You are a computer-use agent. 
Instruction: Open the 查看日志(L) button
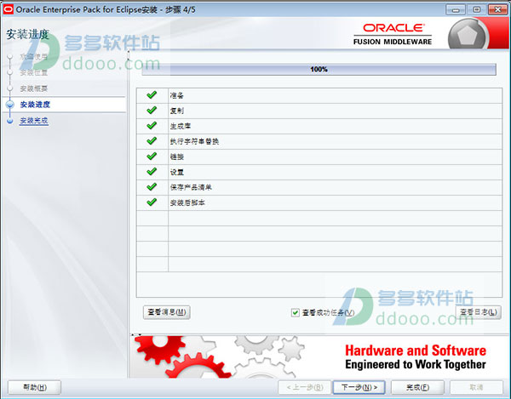click(478, 312)
